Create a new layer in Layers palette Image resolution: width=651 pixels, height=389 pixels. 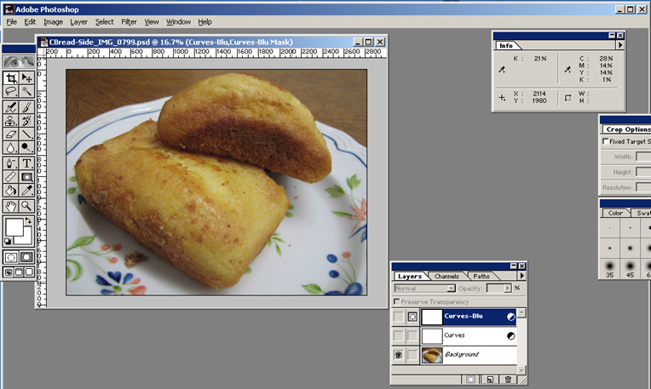point(490,380)
